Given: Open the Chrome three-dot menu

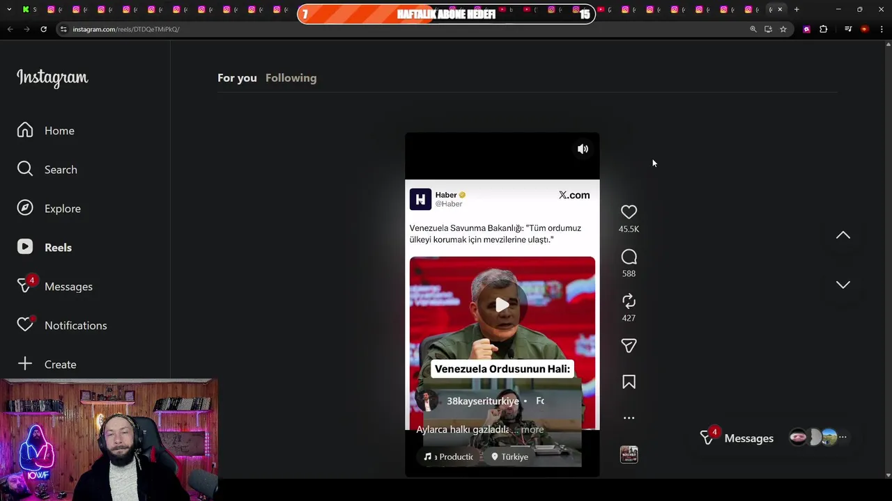Looking at the screenshot, I should (882, 29).
